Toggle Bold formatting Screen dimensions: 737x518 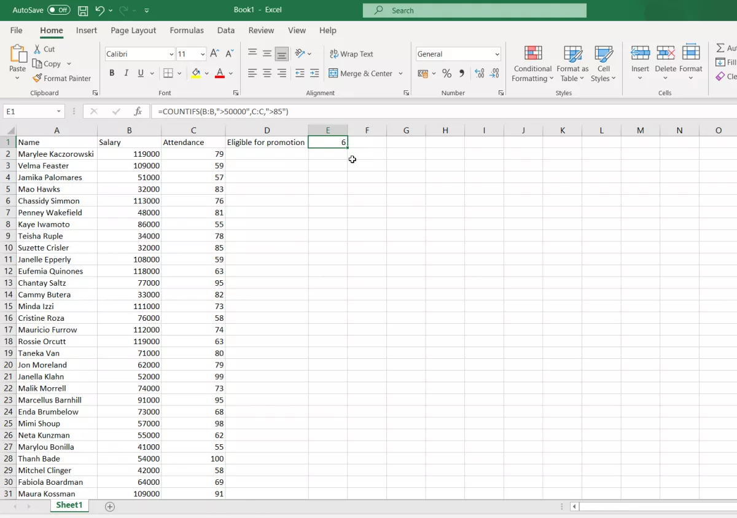click(x=112, y=73)
